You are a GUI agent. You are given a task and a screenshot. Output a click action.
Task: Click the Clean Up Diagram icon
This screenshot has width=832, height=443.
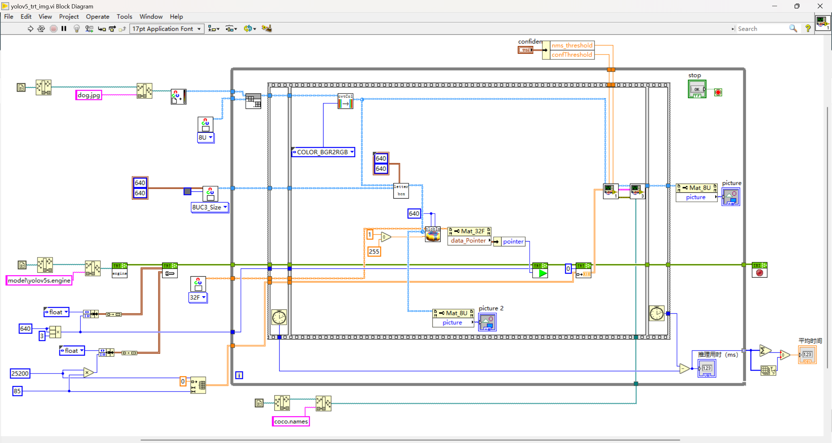pyautogui.click(x=267, y=29)
